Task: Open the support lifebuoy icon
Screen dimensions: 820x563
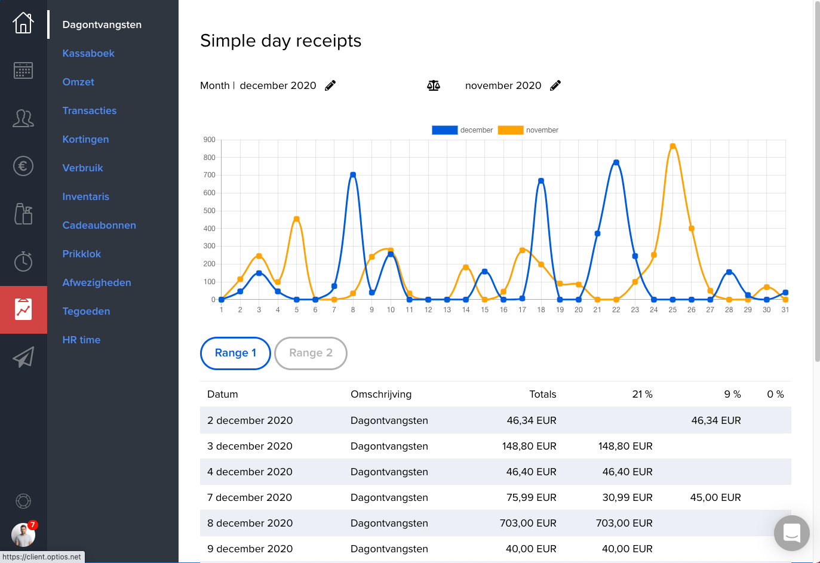Action: point(23,501)
